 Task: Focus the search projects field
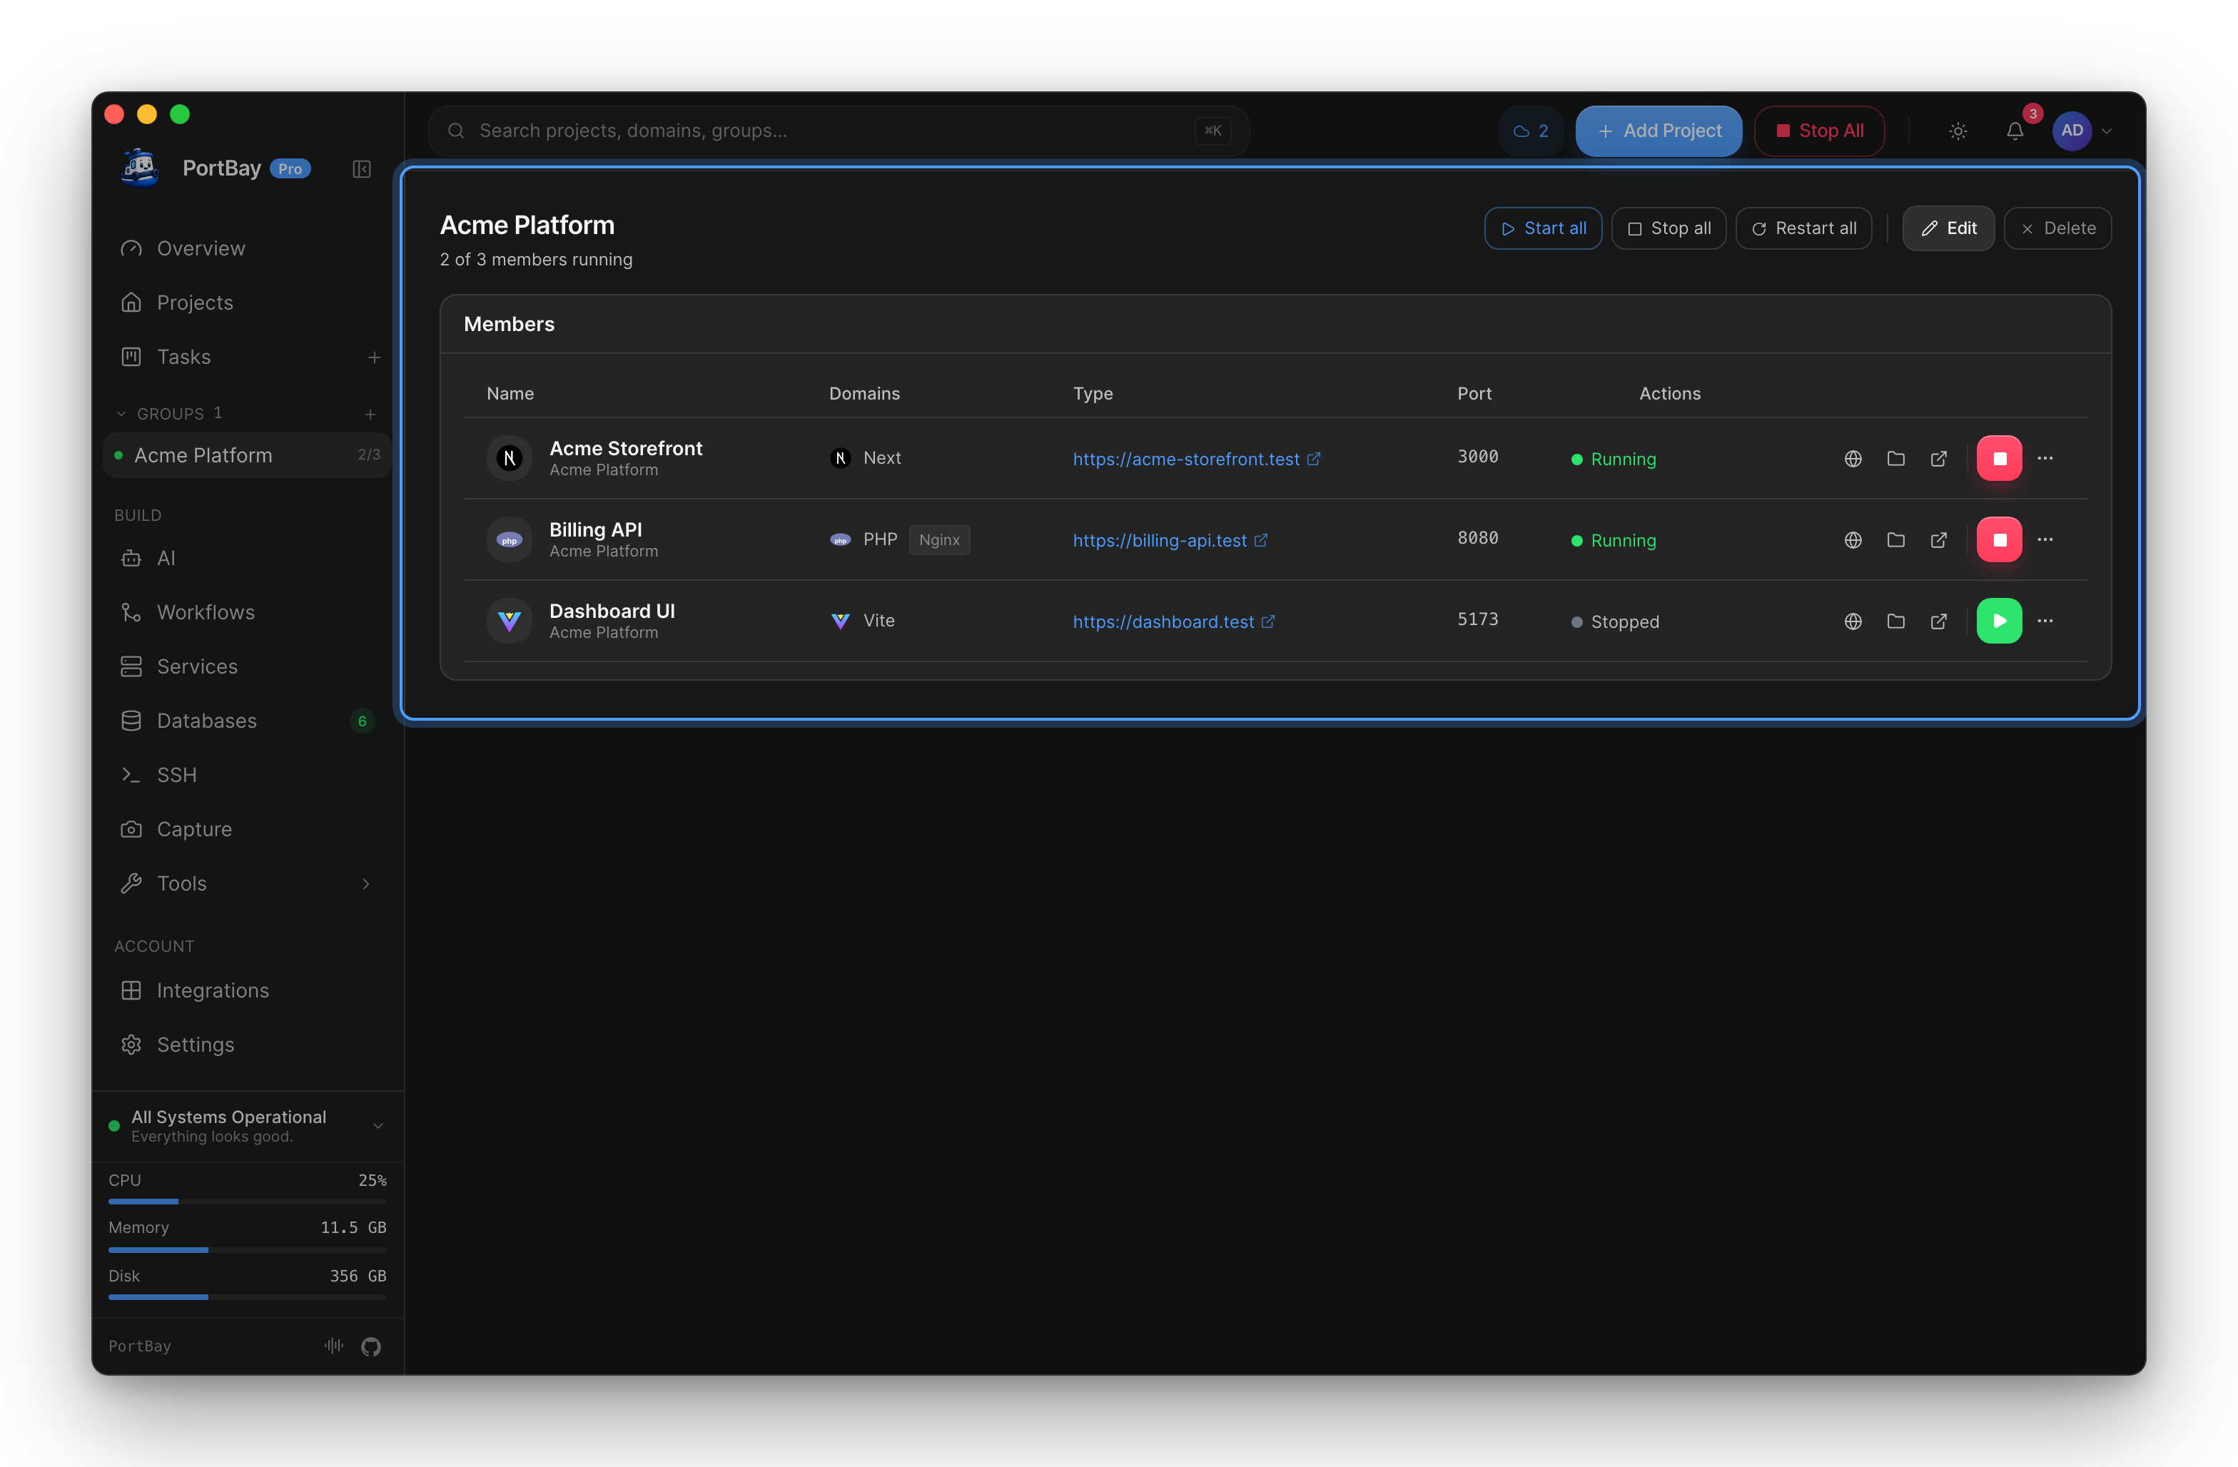point(839,131)
